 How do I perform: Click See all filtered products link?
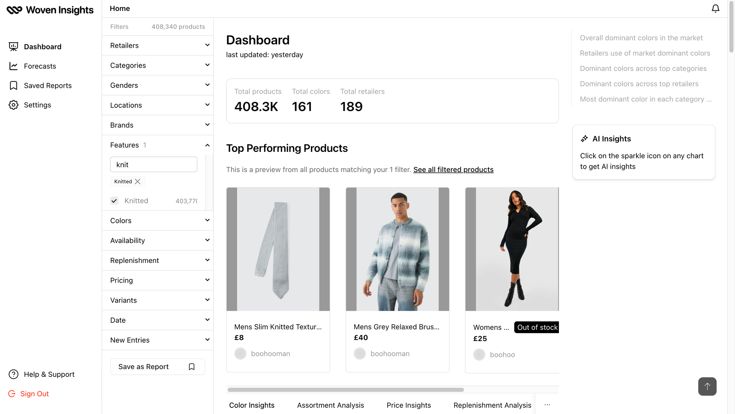453,169
